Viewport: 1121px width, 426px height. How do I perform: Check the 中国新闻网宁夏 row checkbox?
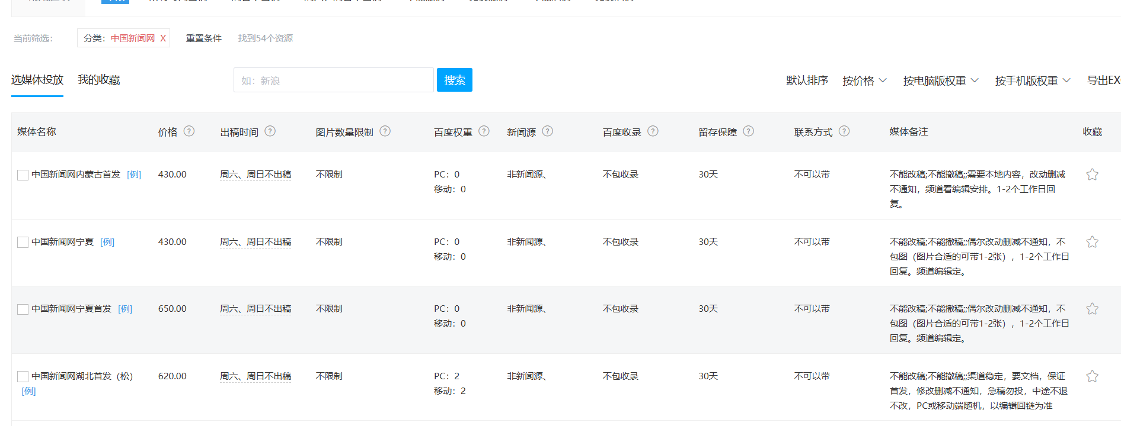pyautogui.click(x=23, y=243)
